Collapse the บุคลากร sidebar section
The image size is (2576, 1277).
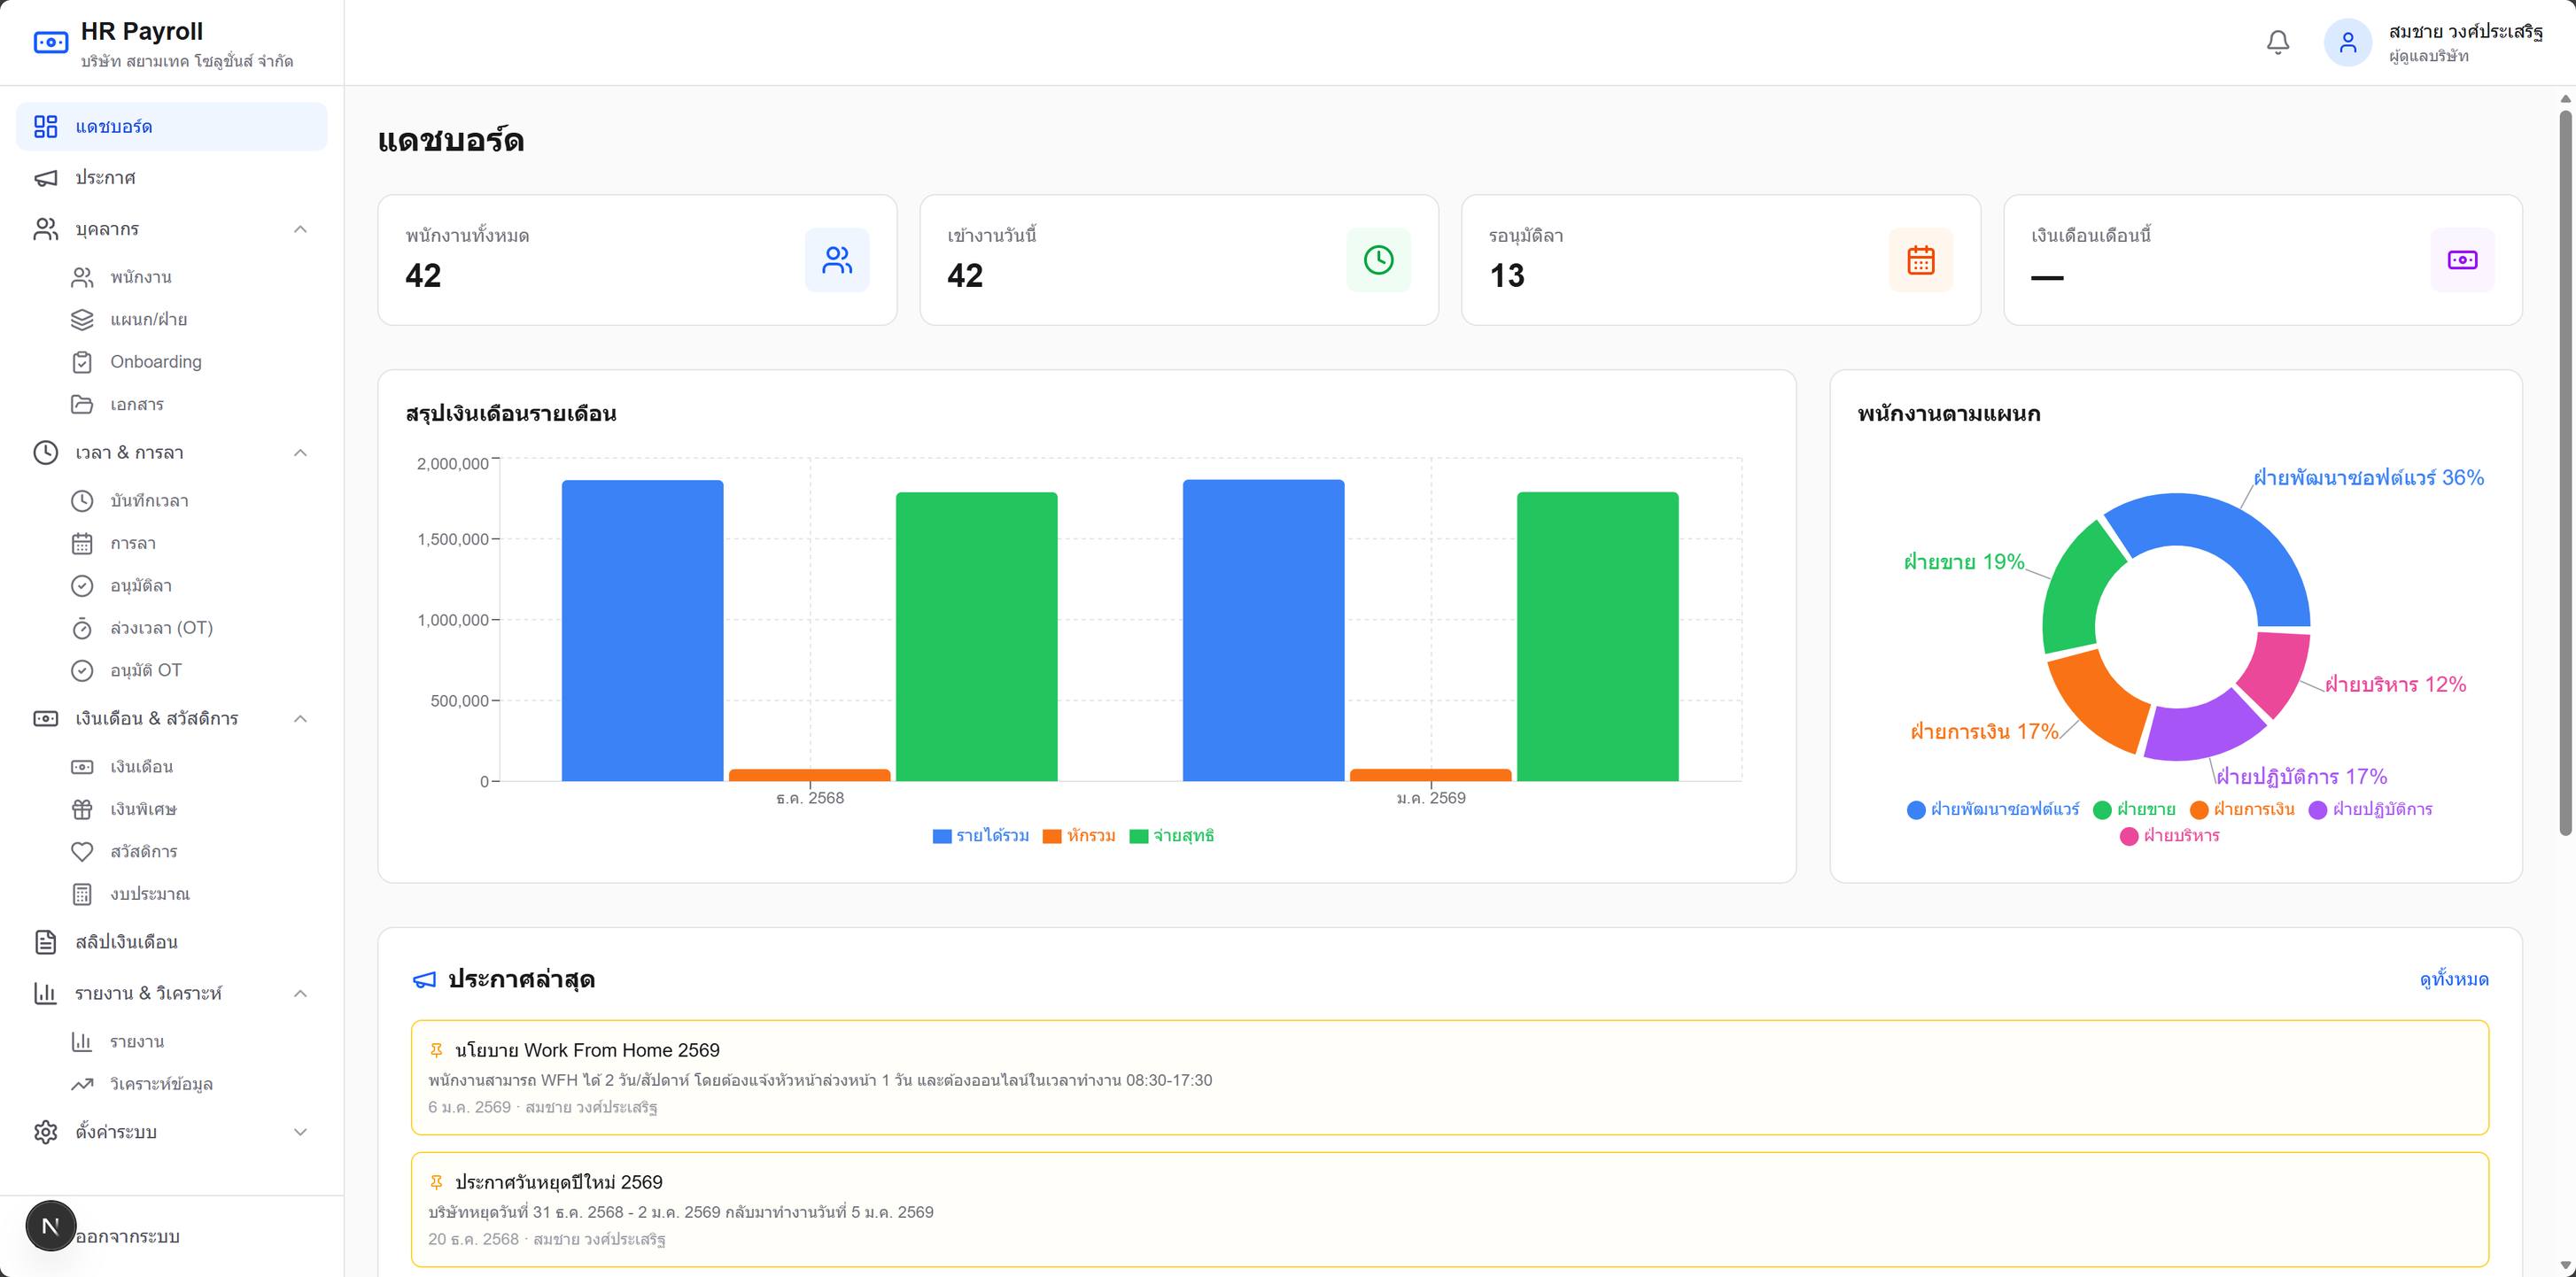pyautogui.click(x=300, y=229)
